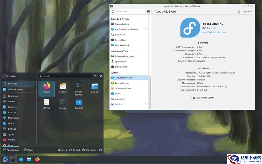Select Screen Locking in settings sidebar
The width and height of the screenshot is (262, 164).
click(x=129, y=24)
